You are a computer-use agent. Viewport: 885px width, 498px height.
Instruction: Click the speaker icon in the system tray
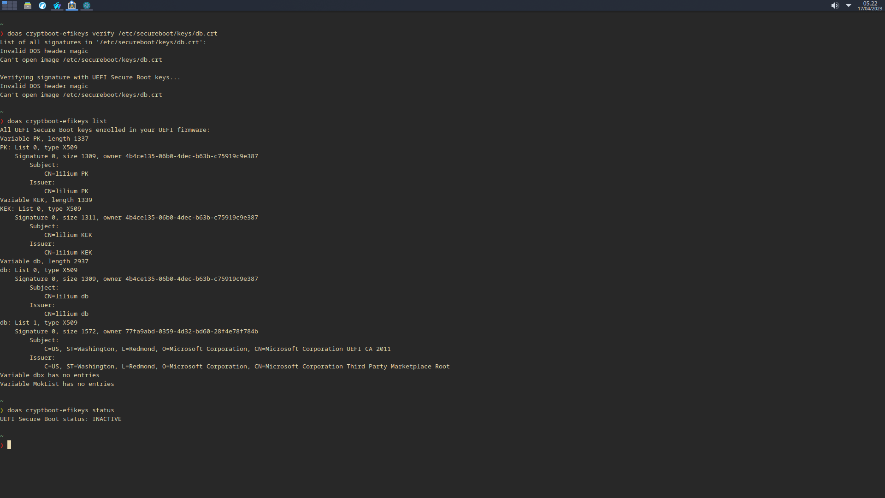(x=835, y=6)
